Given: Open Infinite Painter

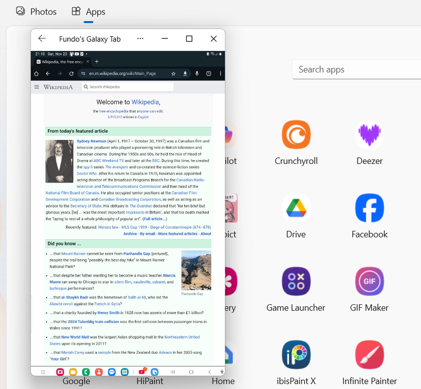Looking at the screenshot, I should [x=369, y=354].
